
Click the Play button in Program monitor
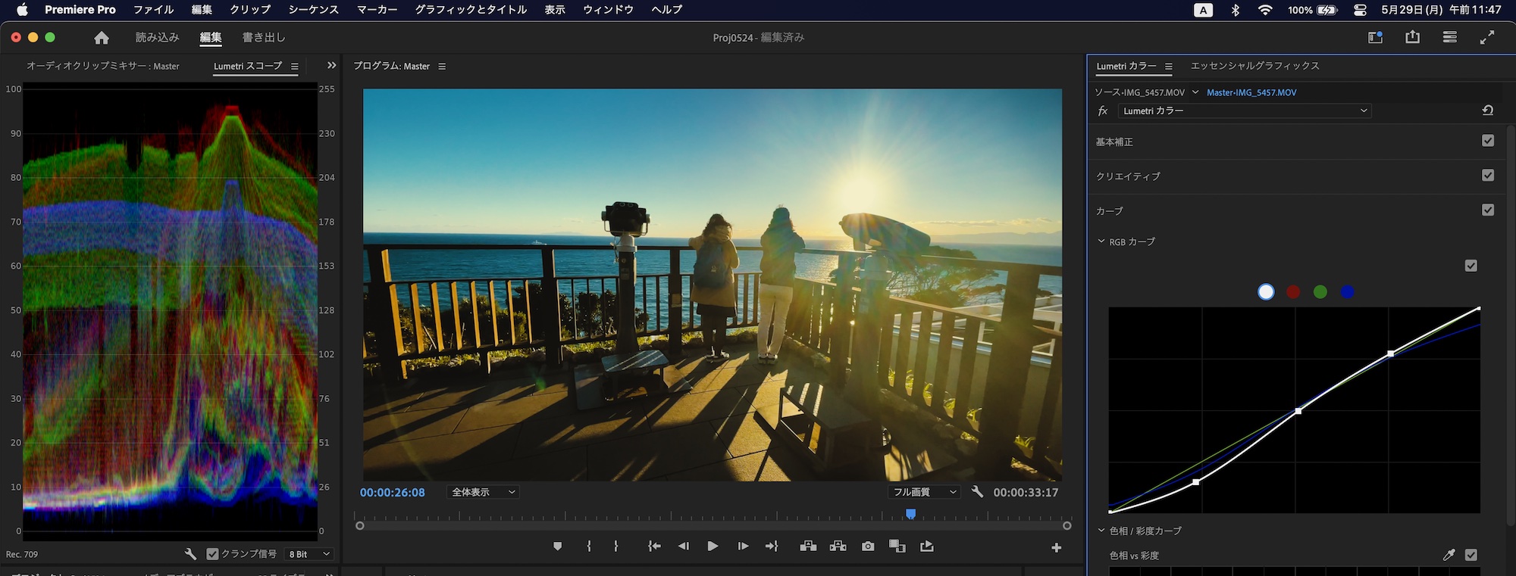click(713, 546)
